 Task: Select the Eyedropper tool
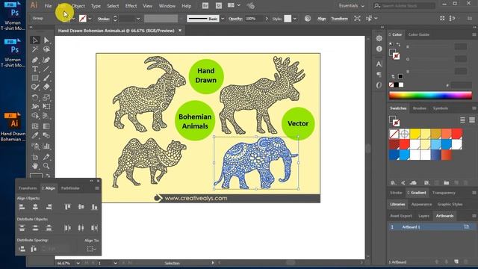pos(35,135)
